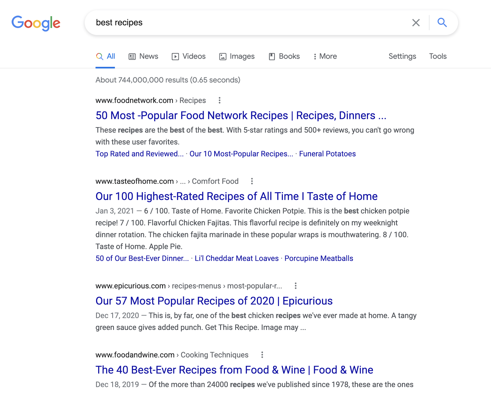Viewport: 491px width, 393px height.
Task: Open 'The 40 Best-Ever Recipes from Food & Wine'
Action: (x=234, y=370)
